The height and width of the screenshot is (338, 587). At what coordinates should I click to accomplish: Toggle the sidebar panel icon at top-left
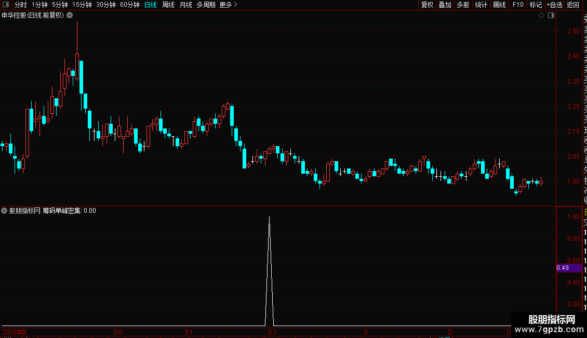[6, 5]
